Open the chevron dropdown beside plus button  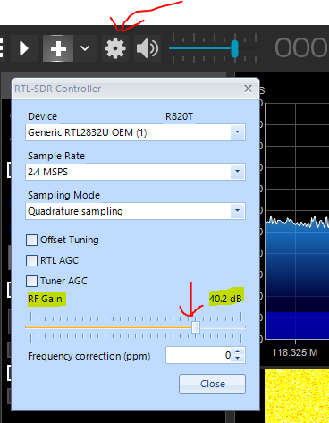click(85, 48)
